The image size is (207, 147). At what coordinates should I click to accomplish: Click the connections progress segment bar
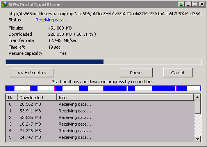click(x=103, y=88)
